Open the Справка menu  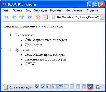[x=92, y=10]
